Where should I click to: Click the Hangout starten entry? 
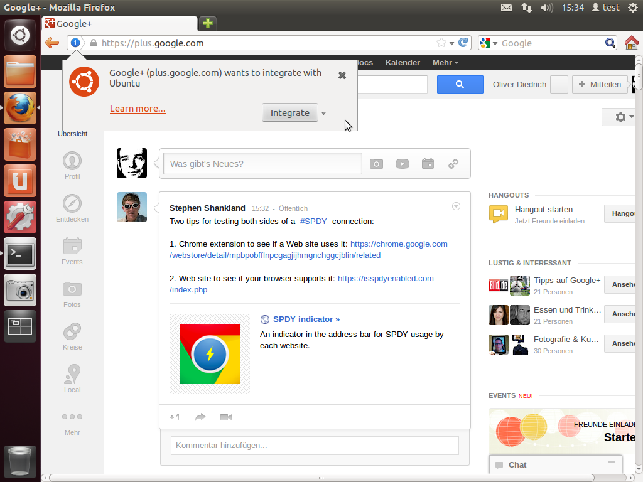[x=544, y=210]
